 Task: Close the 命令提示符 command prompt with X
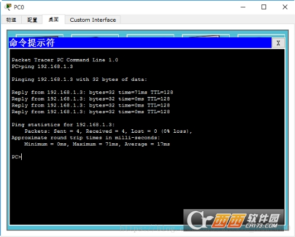[278, 43]
